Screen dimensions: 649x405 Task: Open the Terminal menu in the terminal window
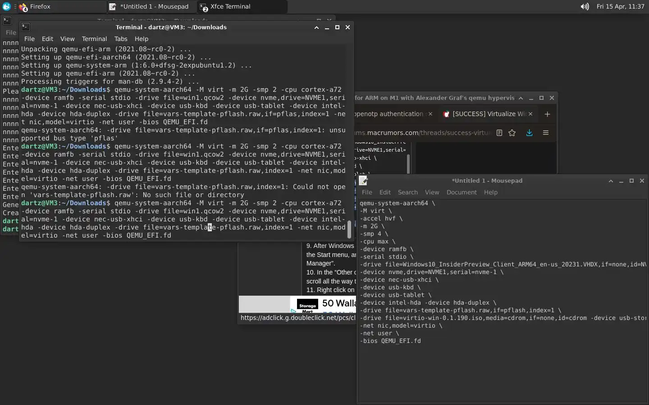(x=94, y=39)
